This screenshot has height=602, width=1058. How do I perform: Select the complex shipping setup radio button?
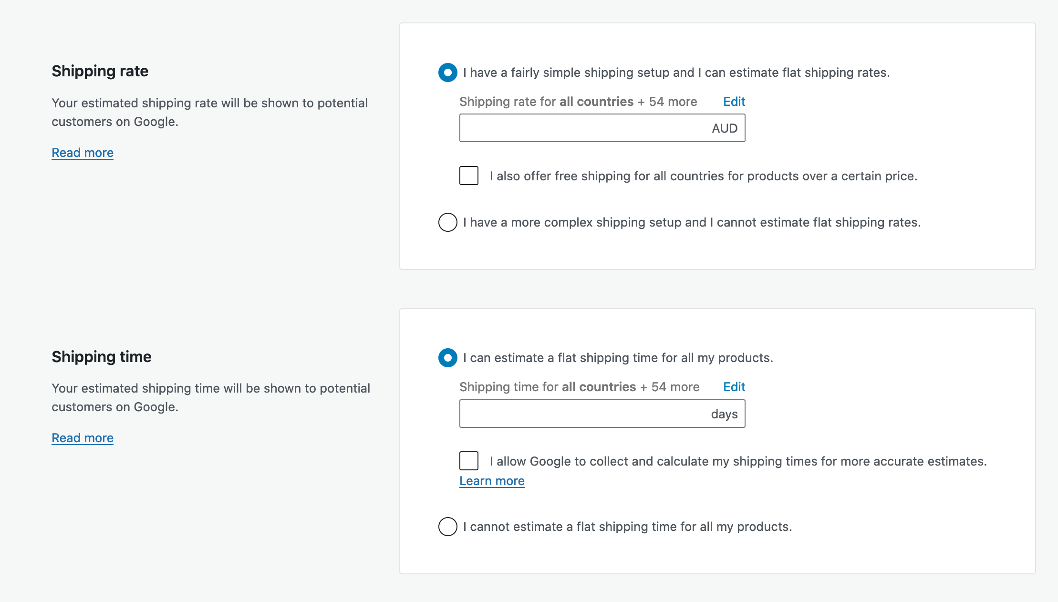[x=447, y=222]
